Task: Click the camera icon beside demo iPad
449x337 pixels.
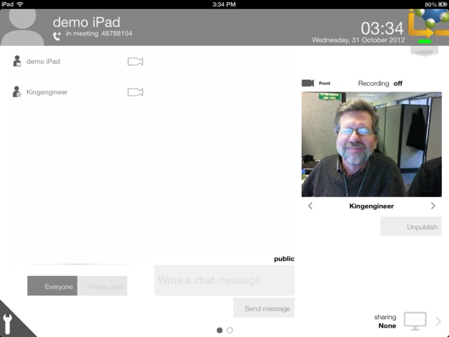Action: [135, 62]
